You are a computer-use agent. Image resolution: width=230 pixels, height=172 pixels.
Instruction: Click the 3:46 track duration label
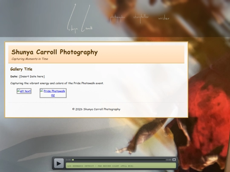pos(169,160)
